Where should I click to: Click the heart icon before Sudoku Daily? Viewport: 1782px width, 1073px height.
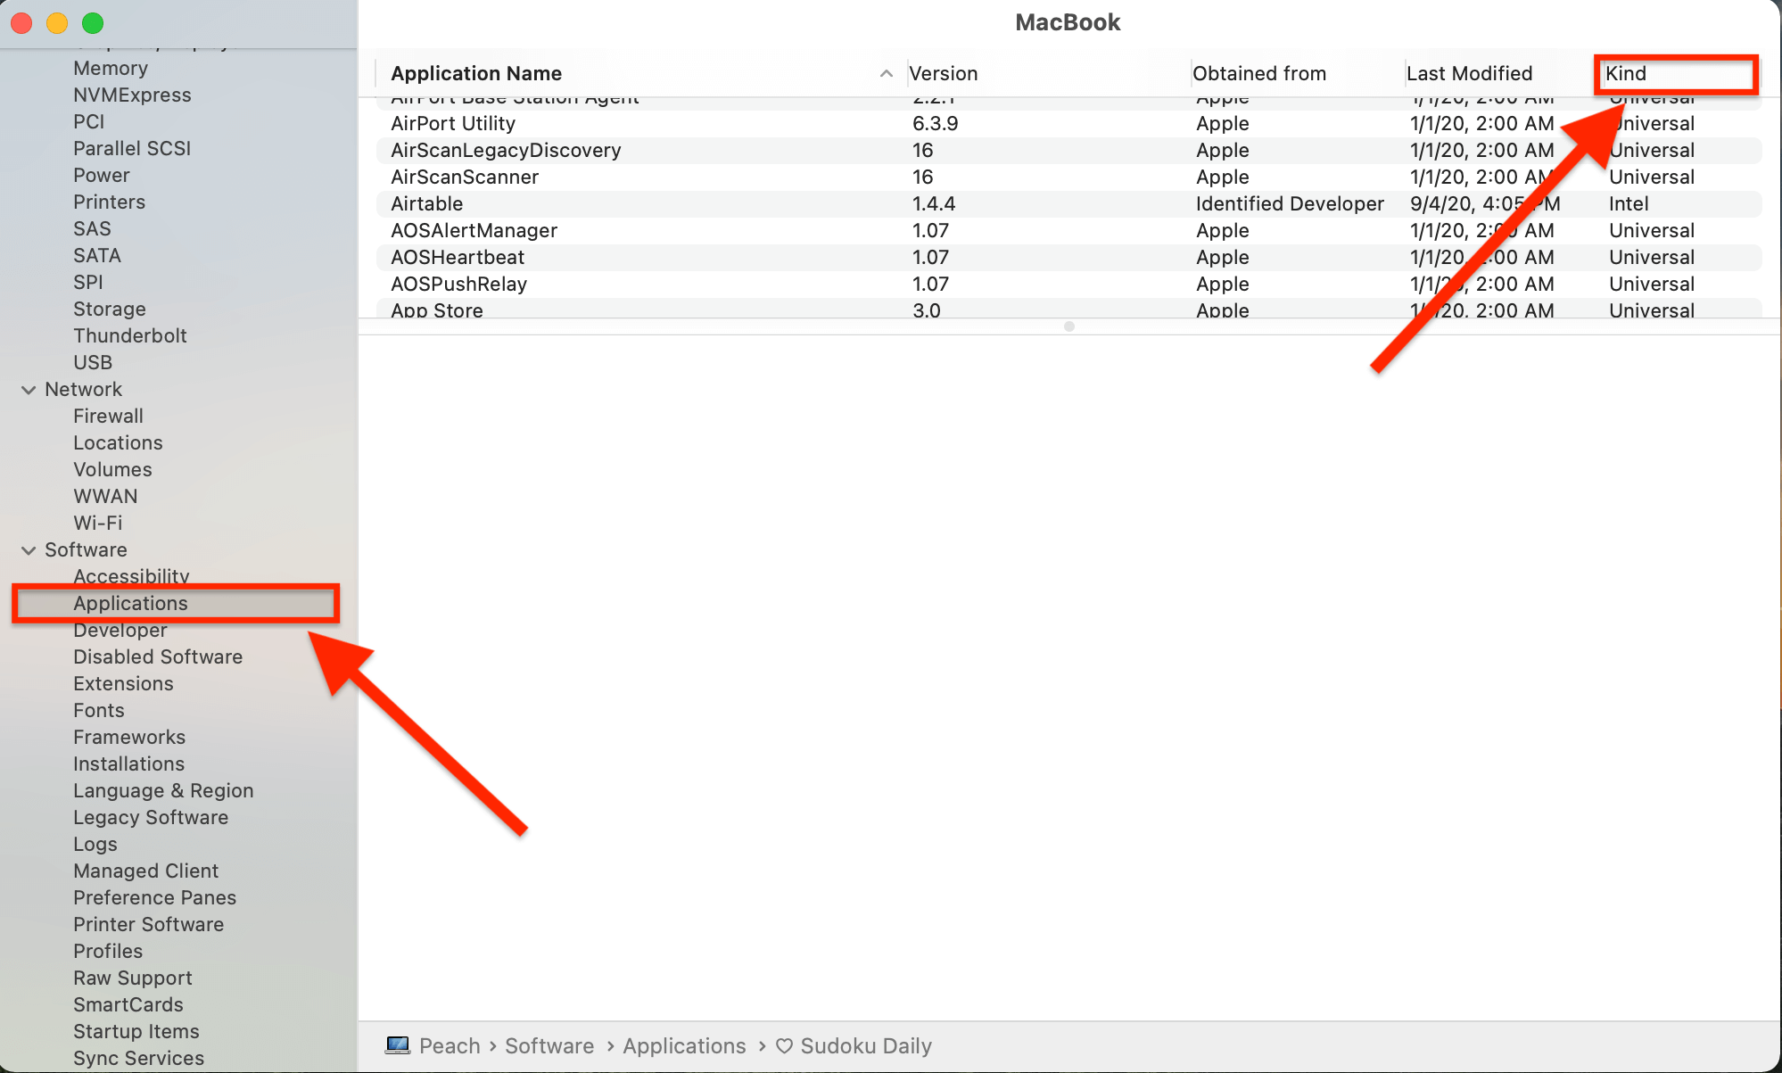784,1045
